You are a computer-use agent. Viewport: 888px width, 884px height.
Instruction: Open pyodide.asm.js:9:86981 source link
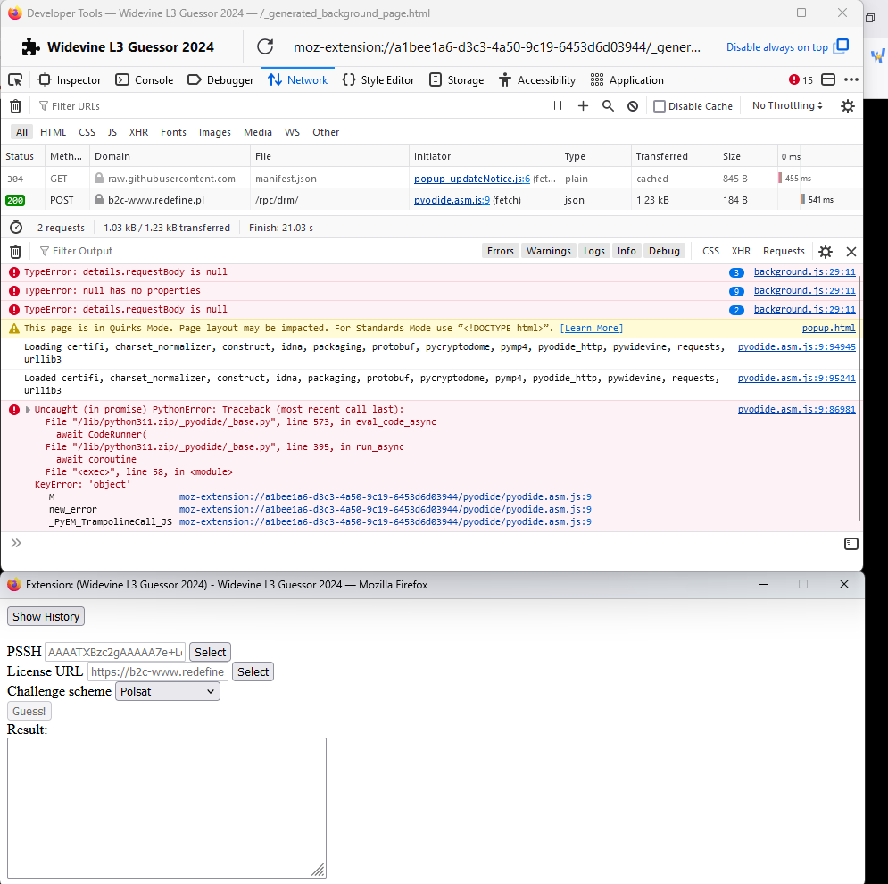pyautogui.click(x=796, y=409)
